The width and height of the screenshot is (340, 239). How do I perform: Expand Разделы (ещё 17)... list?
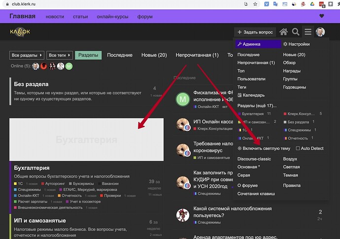tap(257, 106)
